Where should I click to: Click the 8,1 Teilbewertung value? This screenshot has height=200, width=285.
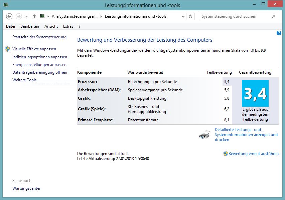(x=227, y=120)
